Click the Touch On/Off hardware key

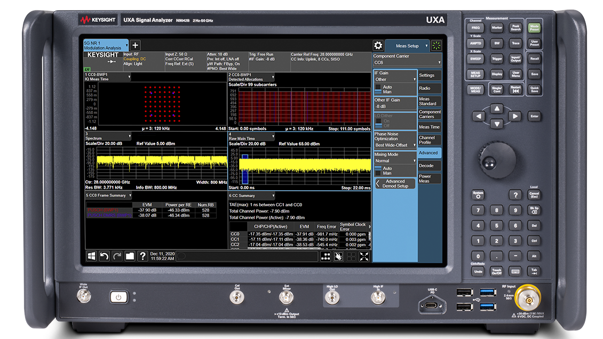point(496,271)
